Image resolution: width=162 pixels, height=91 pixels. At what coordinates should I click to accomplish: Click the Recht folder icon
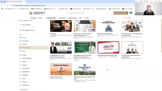[20, 78]
